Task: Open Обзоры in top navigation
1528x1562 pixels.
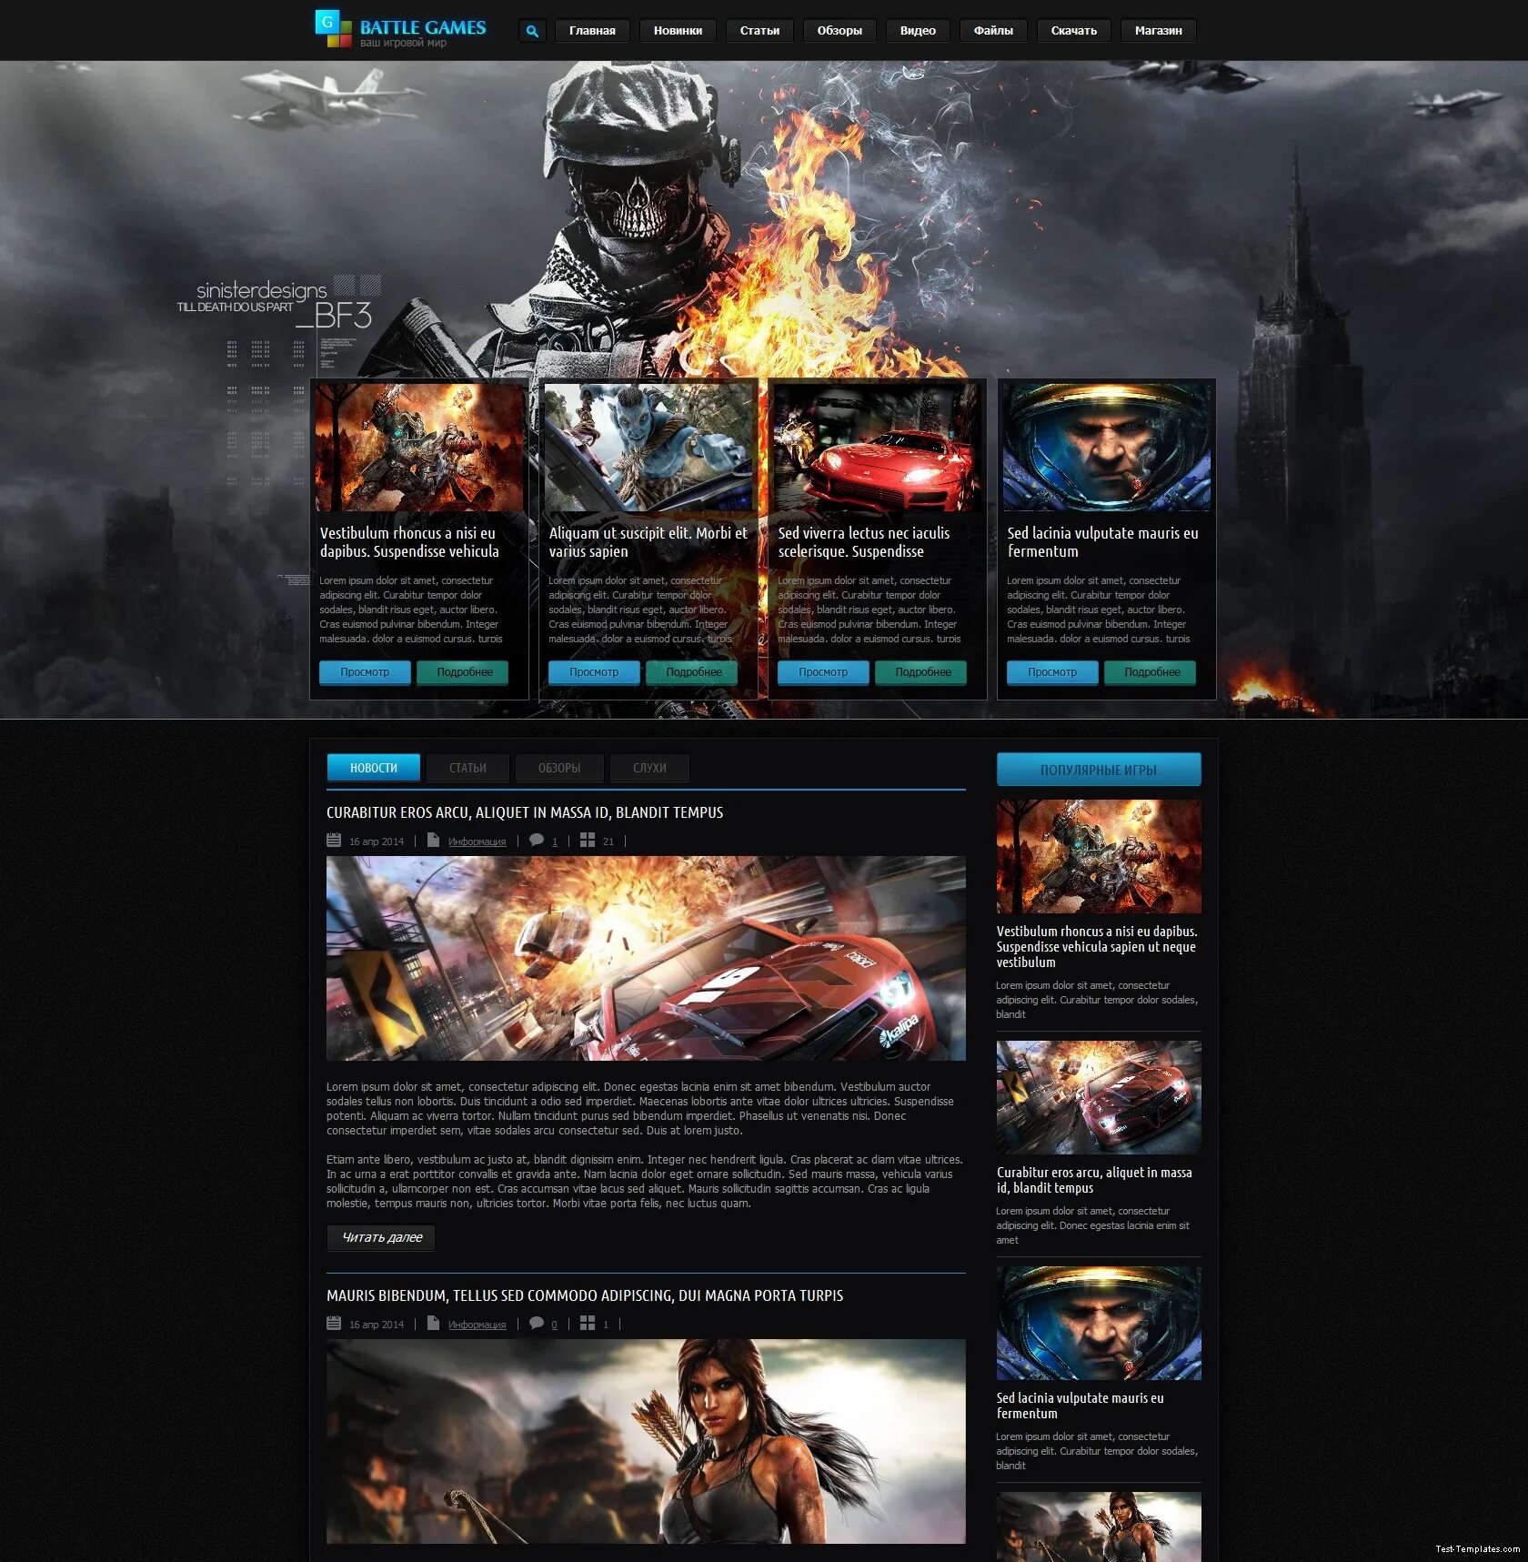Action: pyautogui.click(x=839, y=31)
